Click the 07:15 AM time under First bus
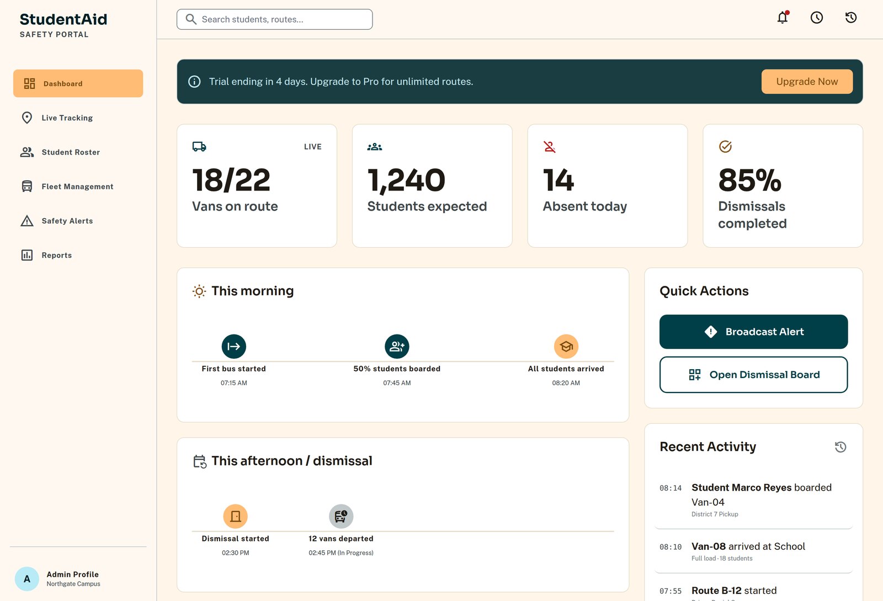Image resolution: width=883 pixels, height=601 pixels. pyautogui.click(x=234, y=383)
